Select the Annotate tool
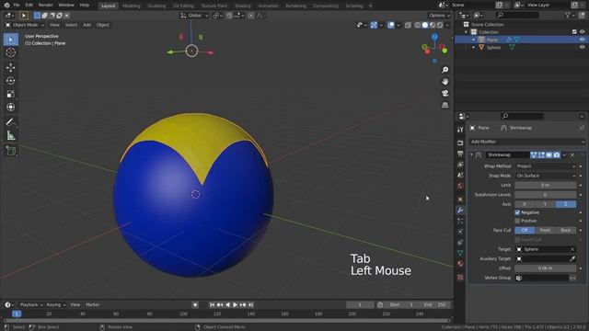This screenshot has height=331, width=589. pyautogui.click(x=10, y=122)
